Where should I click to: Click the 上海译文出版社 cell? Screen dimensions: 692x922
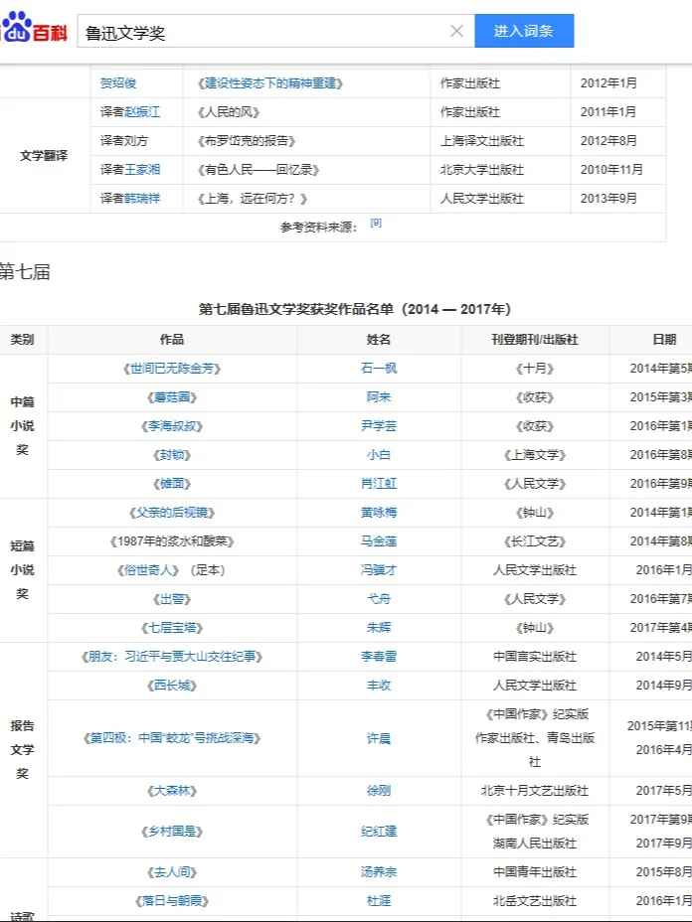point(501,141)
